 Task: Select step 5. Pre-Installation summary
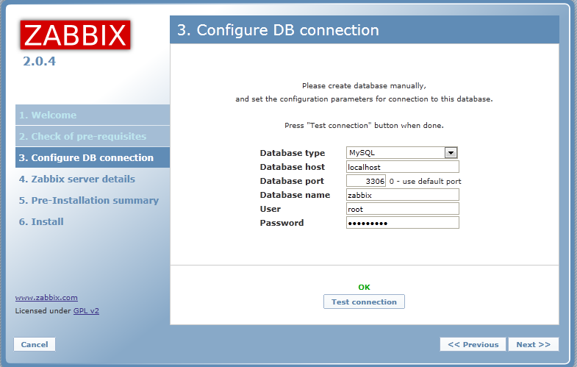click(89, 200)
